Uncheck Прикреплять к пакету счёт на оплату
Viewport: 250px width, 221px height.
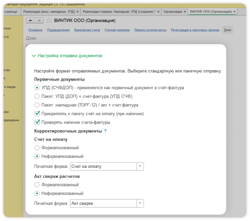(37, 114)
